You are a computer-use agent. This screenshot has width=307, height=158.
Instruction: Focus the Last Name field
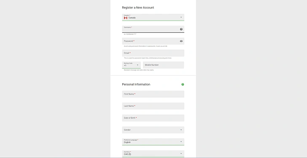[x=153, y=106]
